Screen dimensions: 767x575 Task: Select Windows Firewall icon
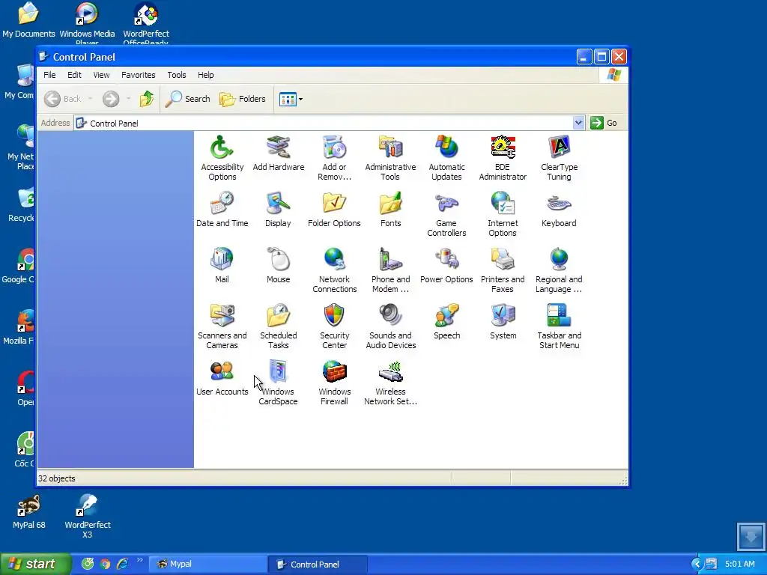(x=335, y=383)
